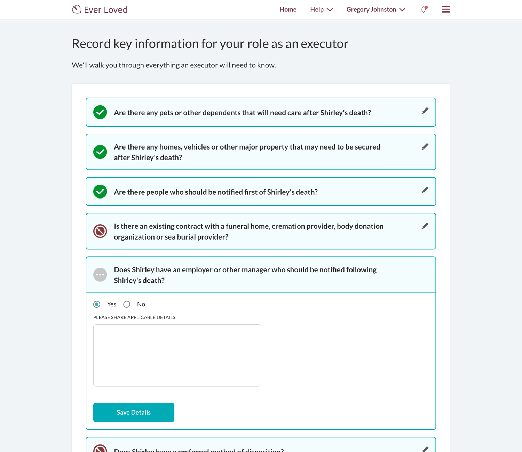
Task: Select the Yes radio button
Action: pos(97,304)
